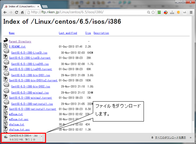Click the date 01-Dec-2013 07:41
Viewport: 196px width, 144px height.
(71, 47)
